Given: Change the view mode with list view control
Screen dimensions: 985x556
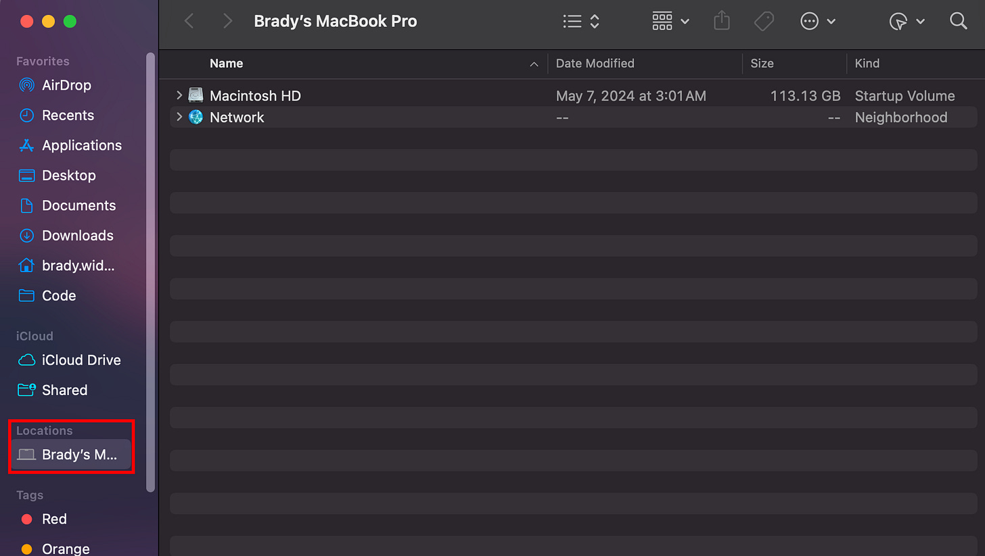Looking at the screenshot, I should click(581, 22).
